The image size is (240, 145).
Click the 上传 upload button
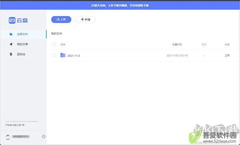tap(61, 20)
